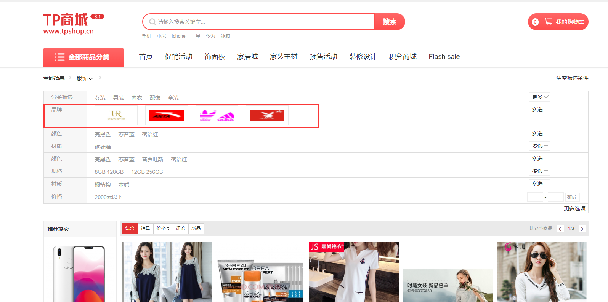Enable 多选 multi-select for 碳纤维 材质 row
The height and width of the screenshot is (302, 608).
coord(540,146)
